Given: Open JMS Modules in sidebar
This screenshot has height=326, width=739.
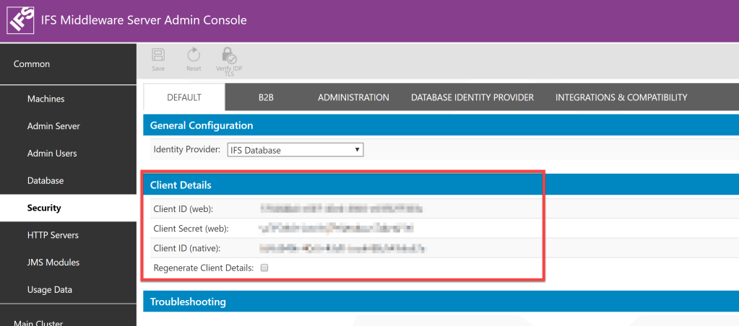Looking at the screenshot, I should 53,263.
